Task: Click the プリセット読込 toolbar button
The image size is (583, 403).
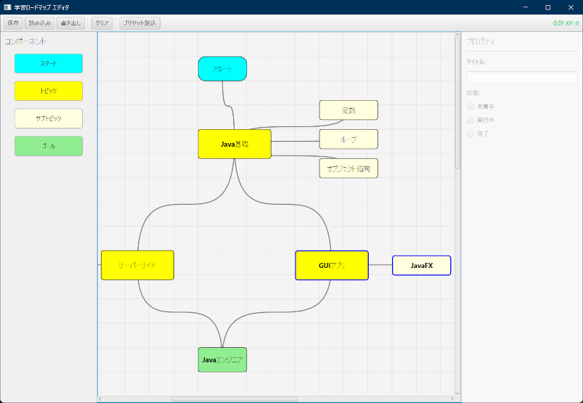Action: pyautogui.click(x=139, y=23)
